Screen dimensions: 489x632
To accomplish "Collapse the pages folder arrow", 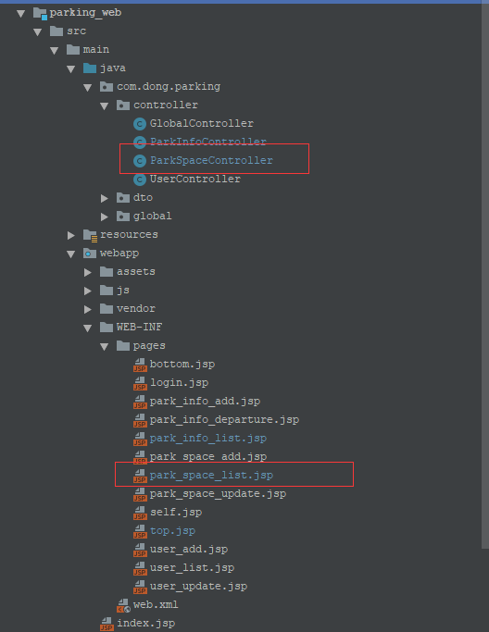I will pyautogui.click(x=104, y=347).
